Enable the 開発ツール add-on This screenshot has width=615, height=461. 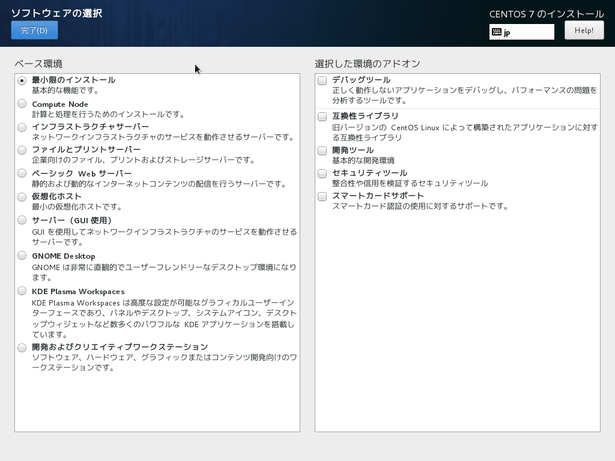point(322,151)
